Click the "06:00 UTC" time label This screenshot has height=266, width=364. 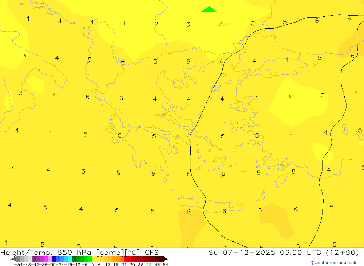[x=300, y=252]
